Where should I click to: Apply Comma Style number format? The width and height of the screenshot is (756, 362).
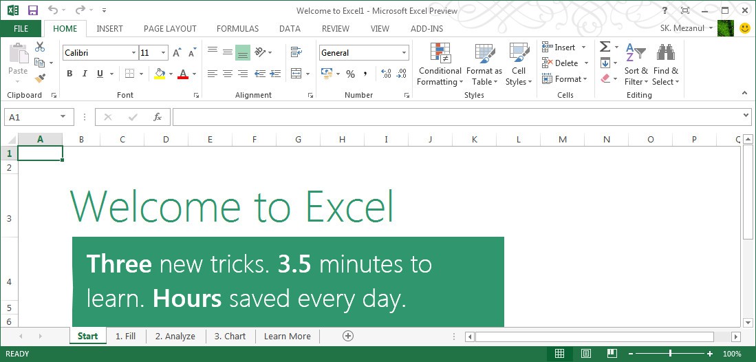[365, 74]
